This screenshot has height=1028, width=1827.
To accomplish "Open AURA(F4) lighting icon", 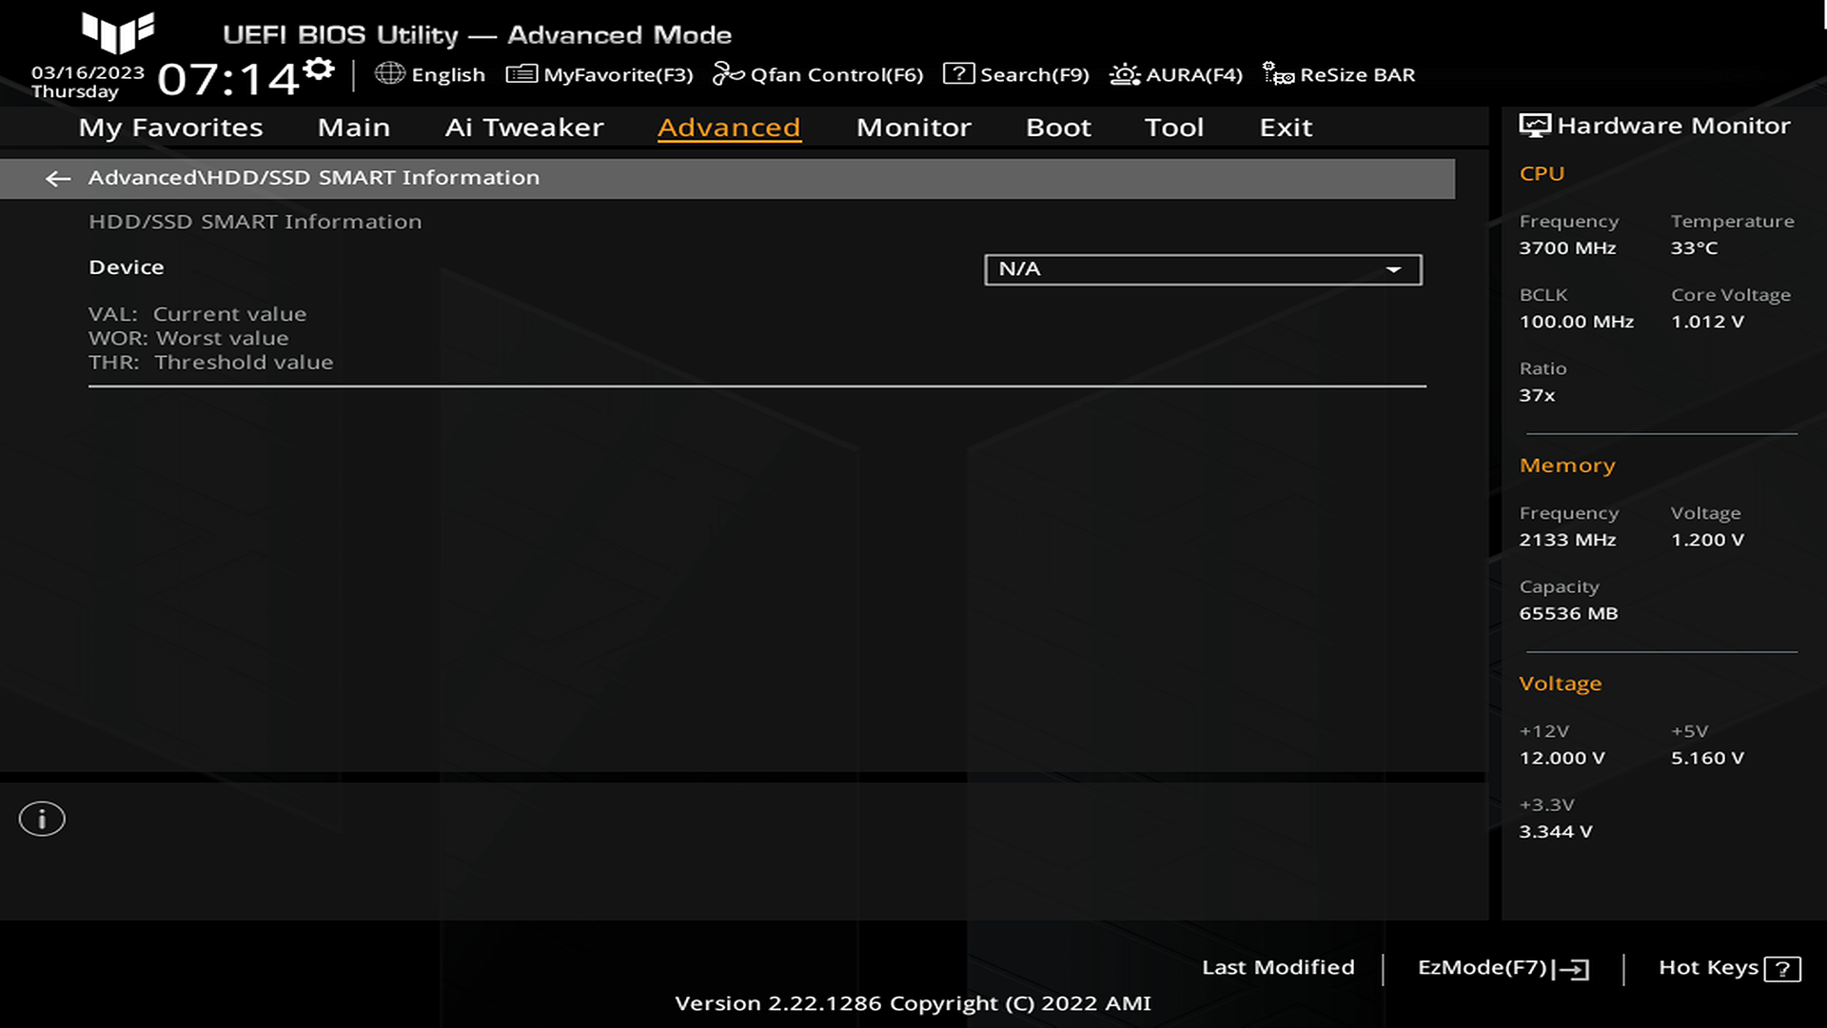I will [x=1125, y=74].
